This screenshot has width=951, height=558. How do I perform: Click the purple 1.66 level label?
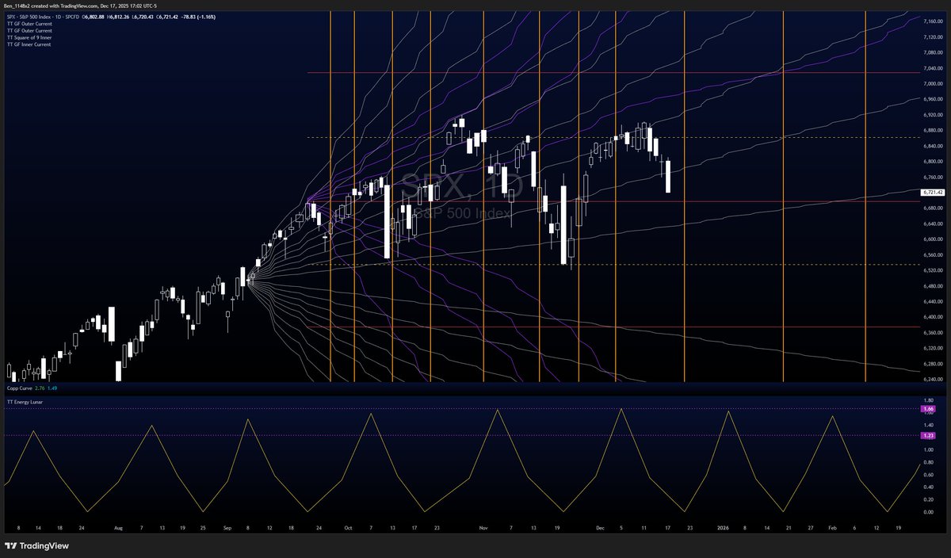coord(929,409)
